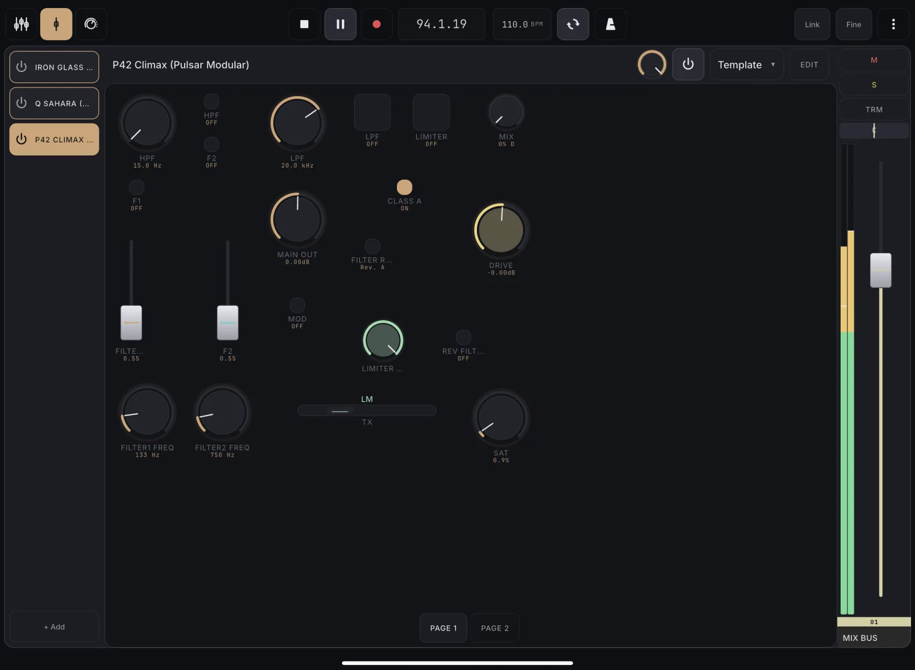Image resolution: width=915 pixels, height=670 pixels.
Task: Click the + Add plugin button
Action: pyautogui.click(x=54, y=627)
